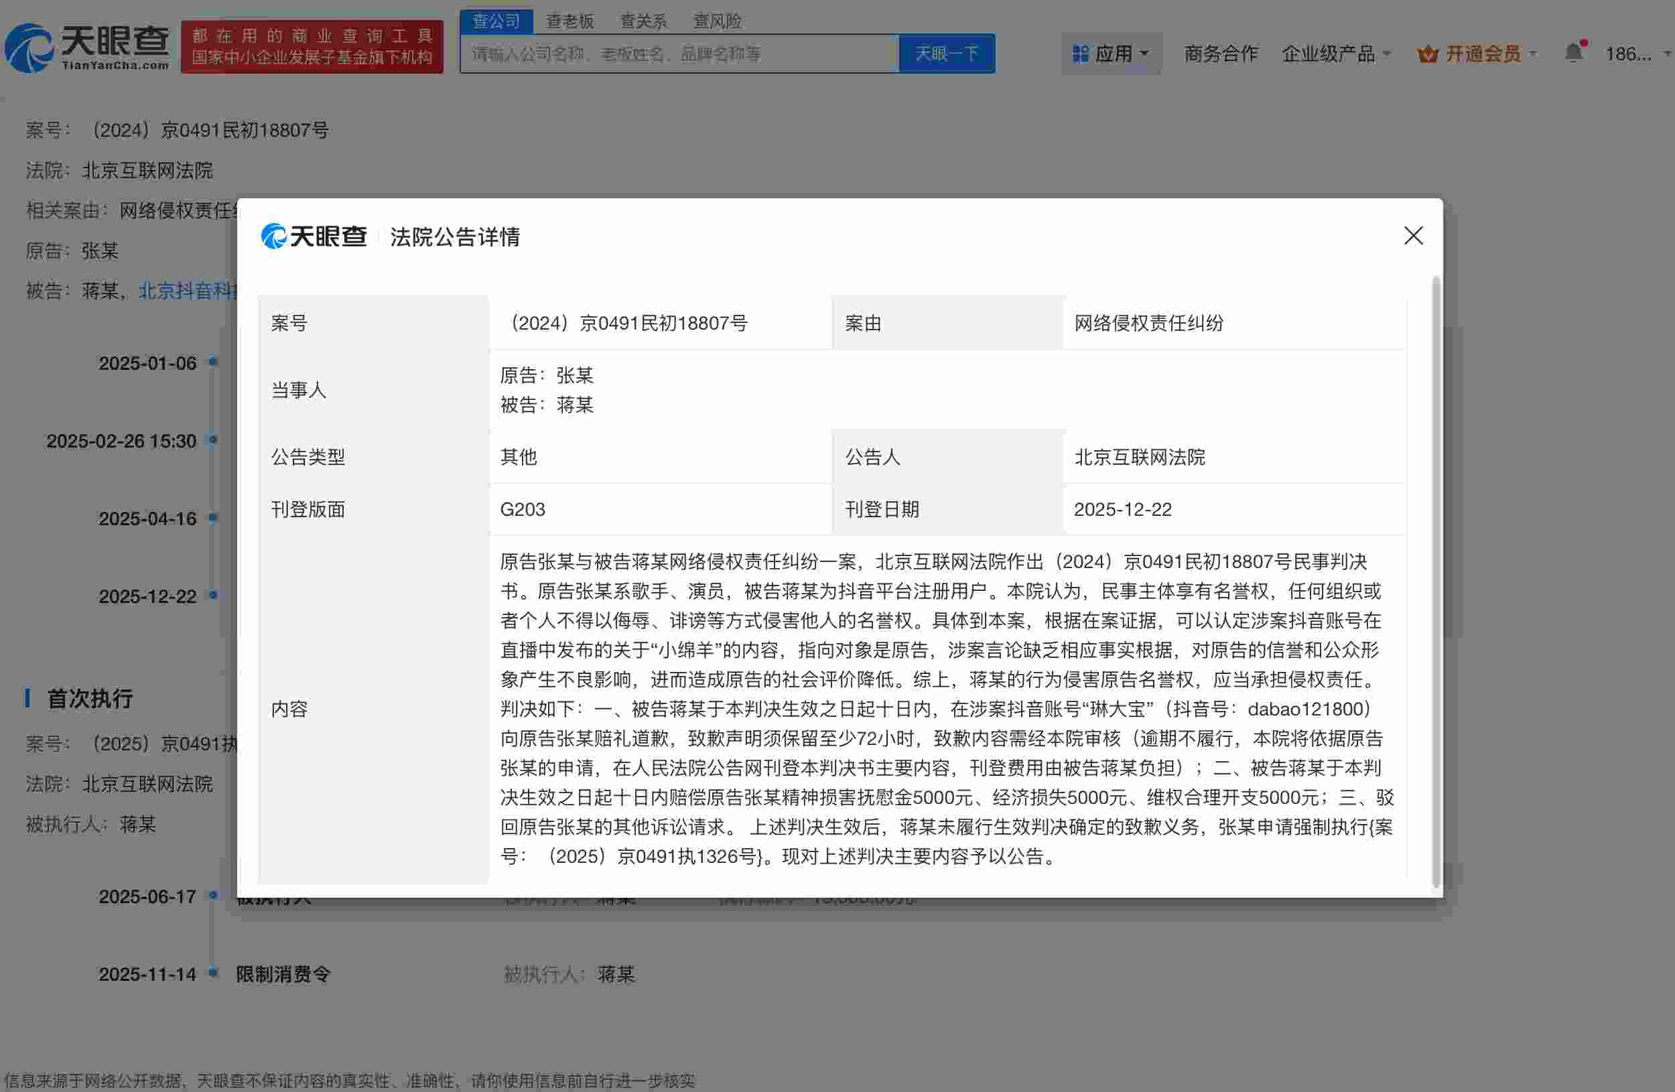The image size is (1675, 1092).
Task: Switch to the 查风险 tab
Action: click(716, 20)
